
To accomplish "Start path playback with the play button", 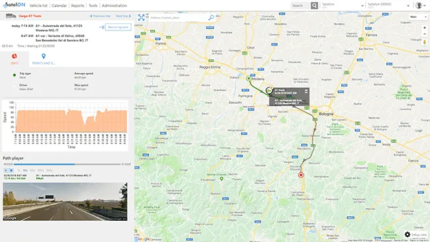I will pyautogui.click(x=6, y=170).
